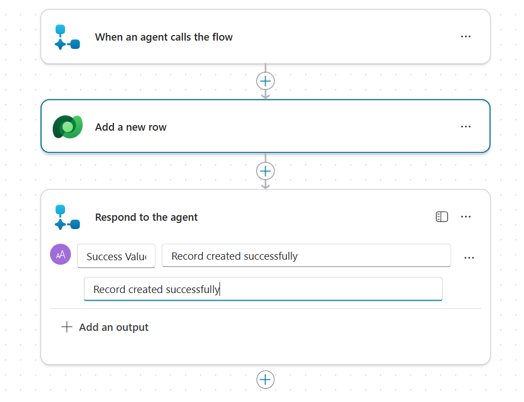Select the 'When an agent calls the flow' card title
The width and height of the screenshot is (524, 402).
164,37
